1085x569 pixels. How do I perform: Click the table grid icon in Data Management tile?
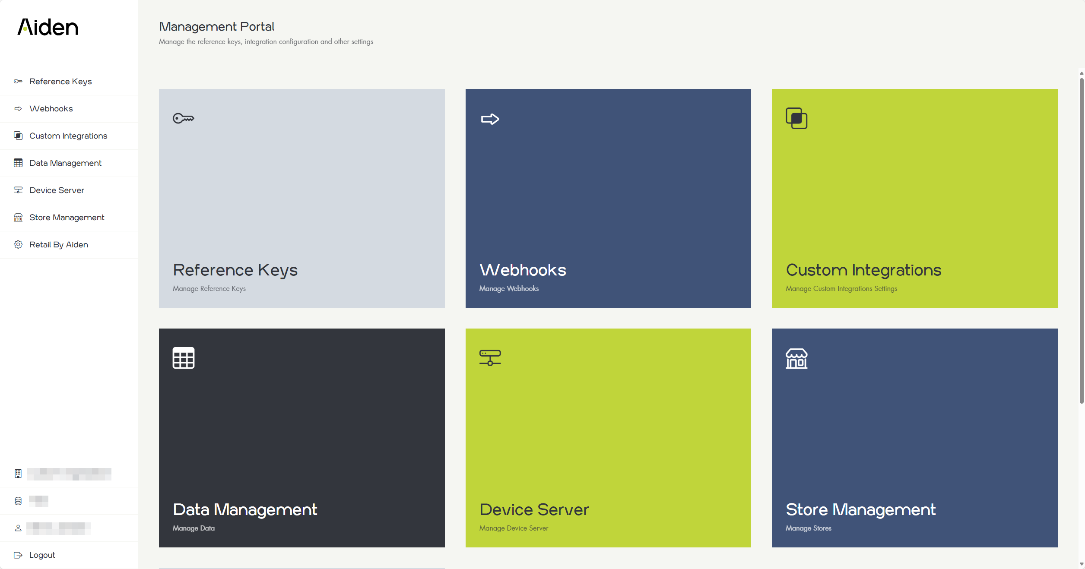tap(184, 358)
